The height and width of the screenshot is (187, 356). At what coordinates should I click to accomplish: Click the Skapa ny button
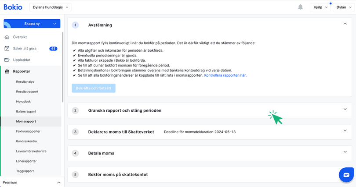32,24
